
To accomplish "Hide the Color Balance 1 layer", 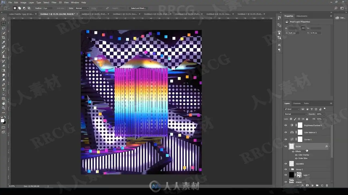I will click(x=285, y=132).
